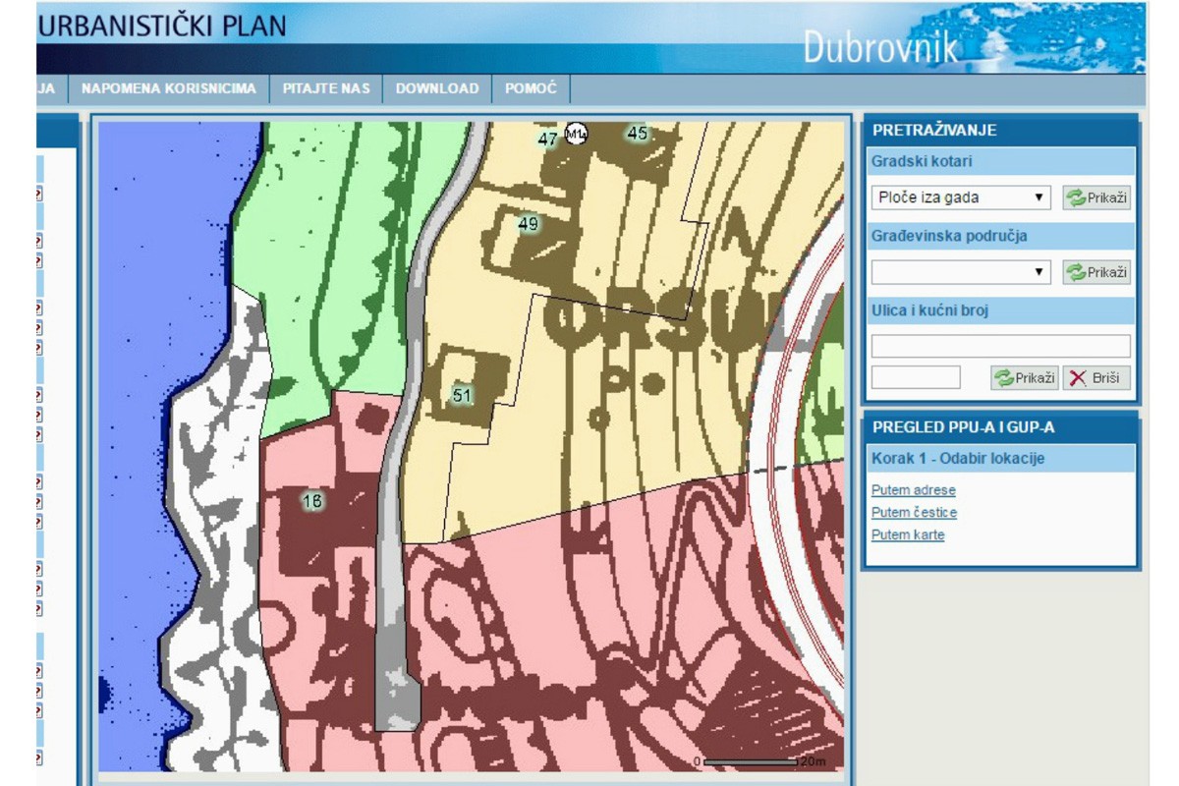Open the Napomena korisnicima menu item

pos(168,88)
